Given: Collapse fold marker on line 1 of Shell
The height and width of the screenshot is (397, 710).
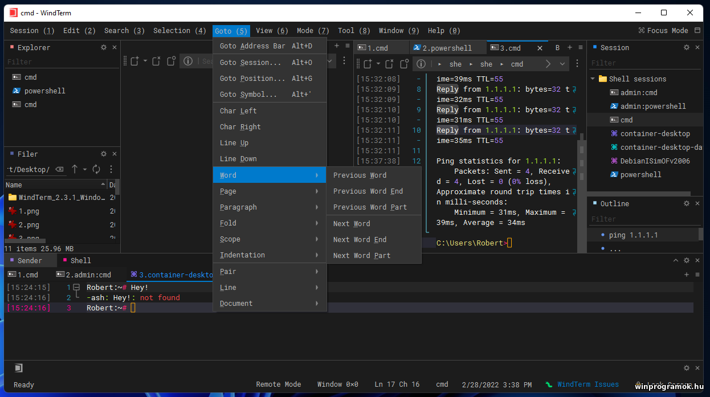Looking at the screenshot, I should coord(76,288).
